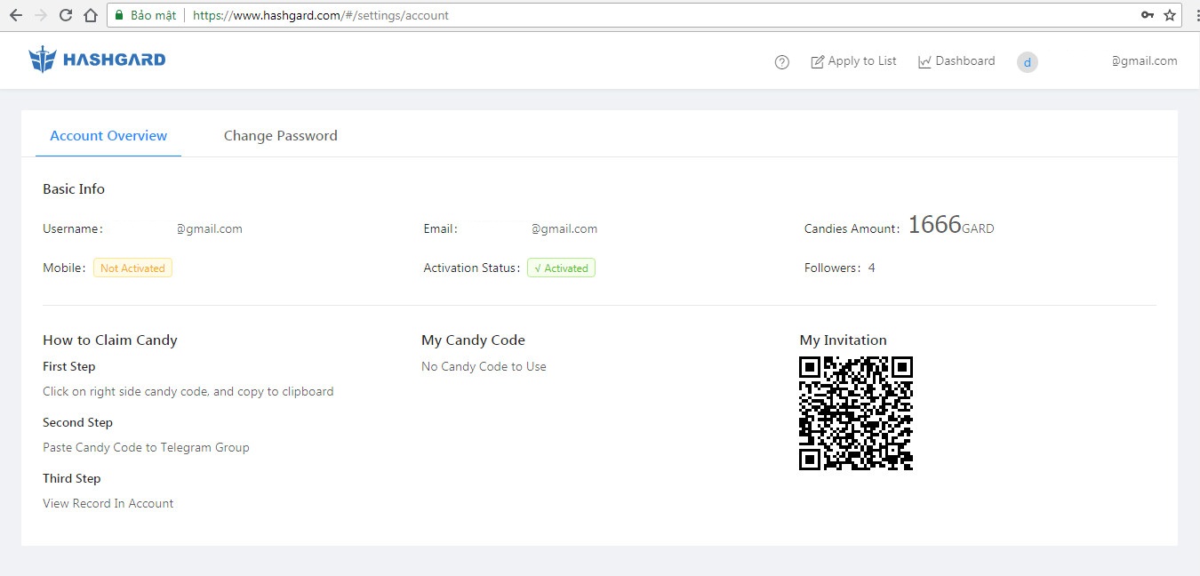Click the Paste Candy Code to Telegram Group text
The width and height of the screenshot is (1200, 576).
point(146,448)
